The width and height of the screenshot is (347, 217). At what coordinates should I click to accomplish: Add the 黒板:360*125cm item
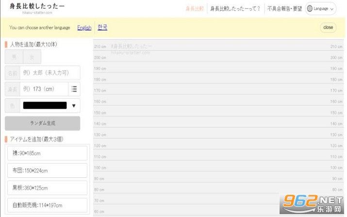point(47,188)
